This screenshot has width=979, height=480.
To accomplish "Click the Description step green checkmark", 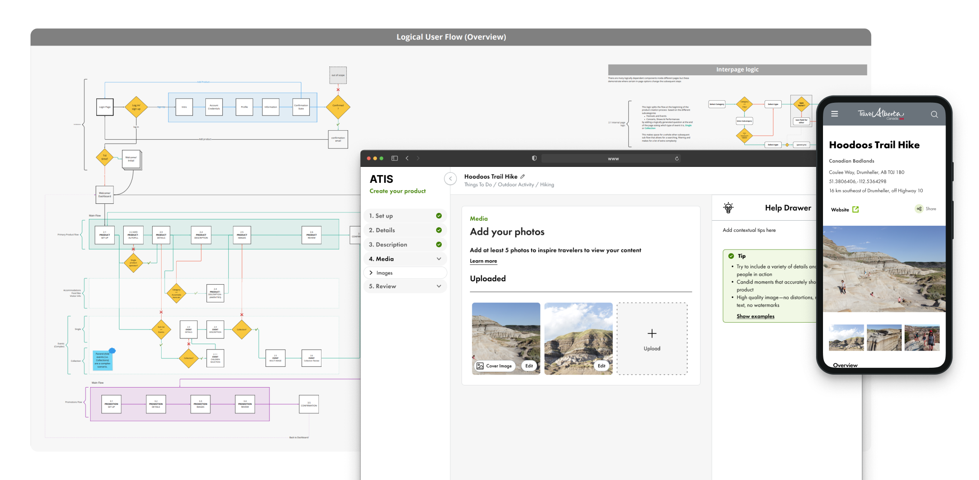I will pyautogui.click(x=439, y=244).
